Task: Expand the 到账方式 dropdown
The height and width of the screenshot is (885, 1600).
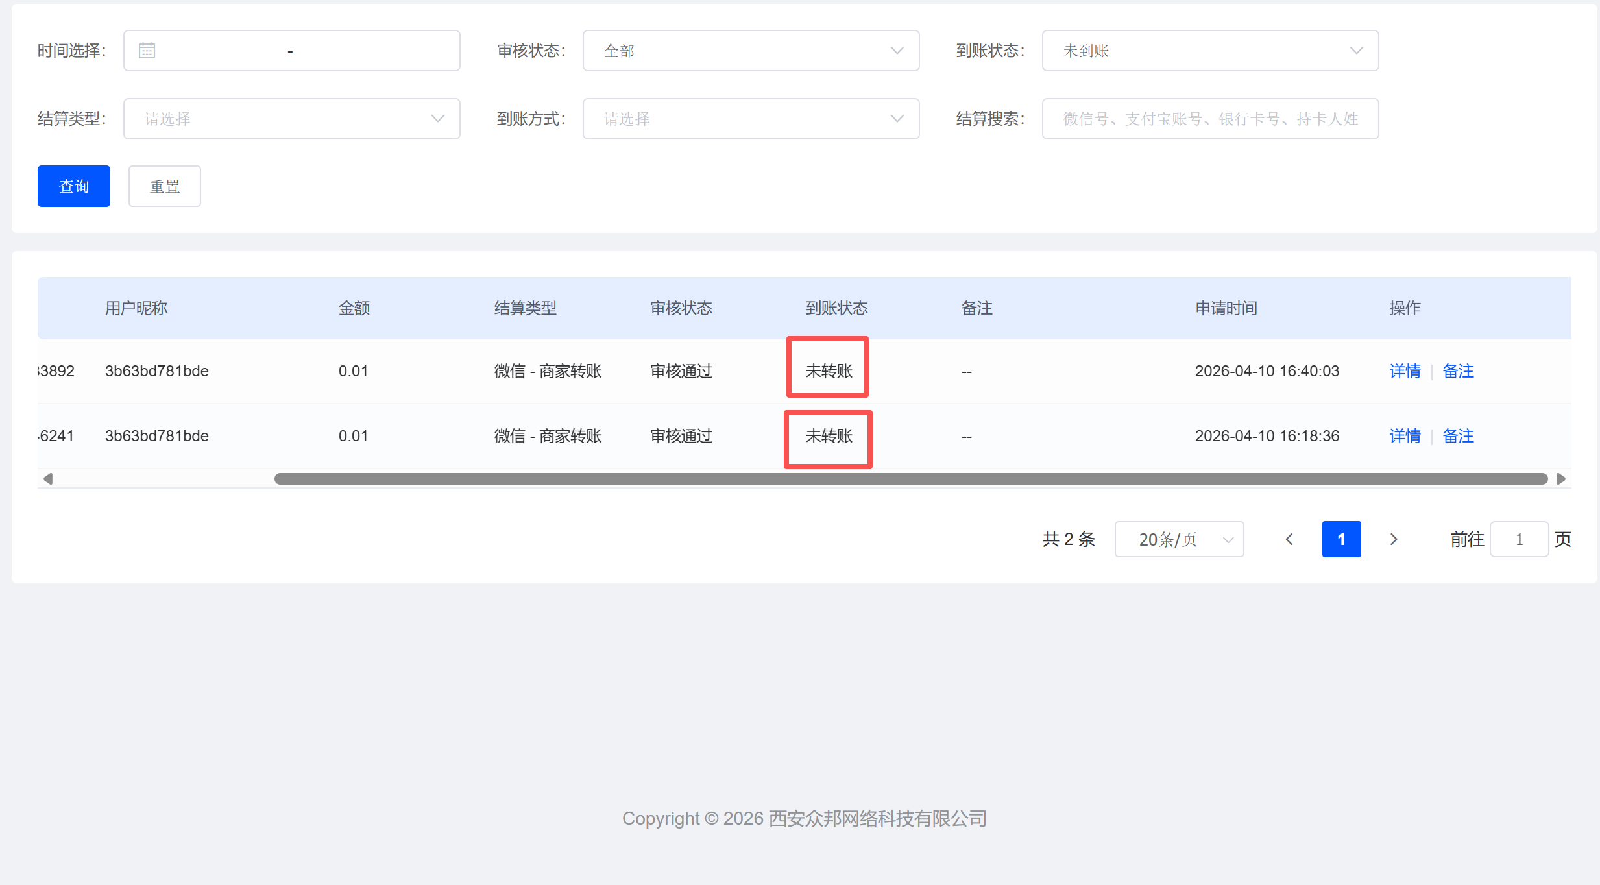Action: (751, 119)
